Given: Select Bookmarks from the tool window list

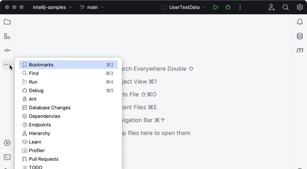Looking at the screenshot, I should (68, 65).
